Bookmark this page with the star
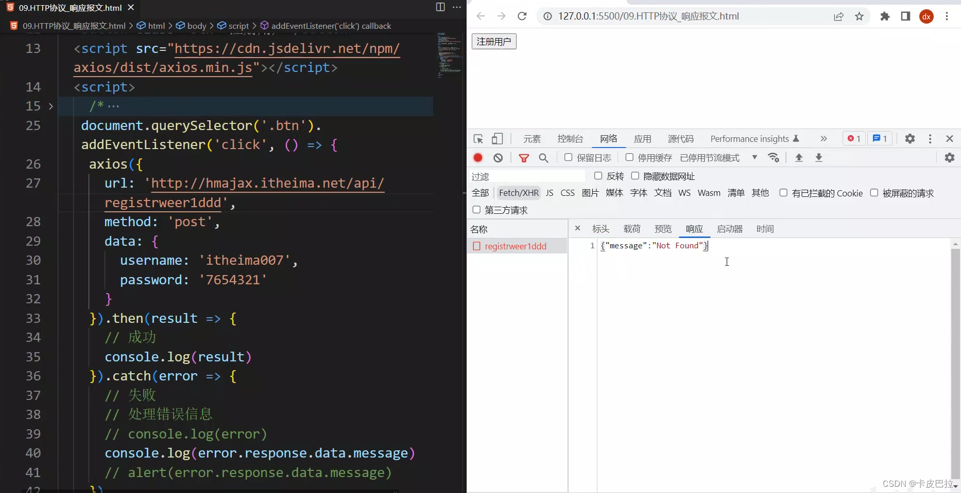 [x=859, y=16]
